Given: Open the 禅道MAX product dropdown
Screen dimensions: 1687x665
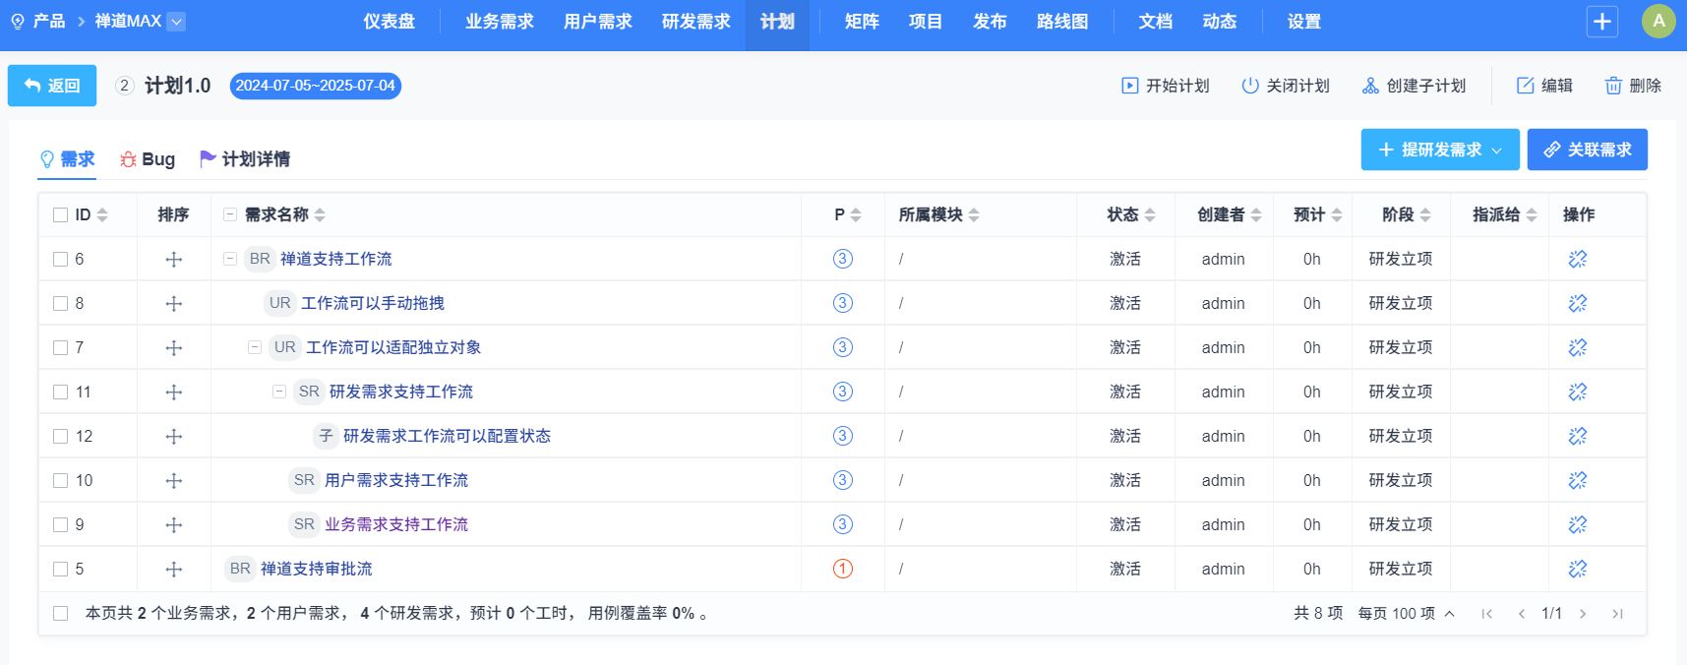Looking at the screenshot, I should pos(176,22).
